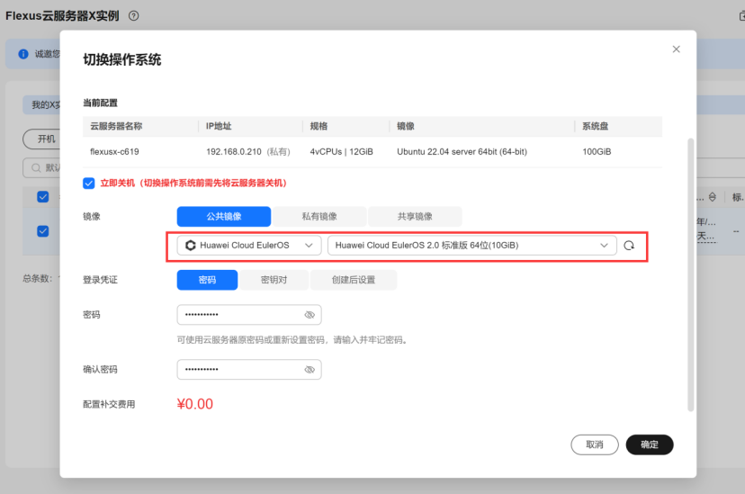Select the 公共镜像 tab
This screenshot has height=494, width=745.
pos(224,217)
